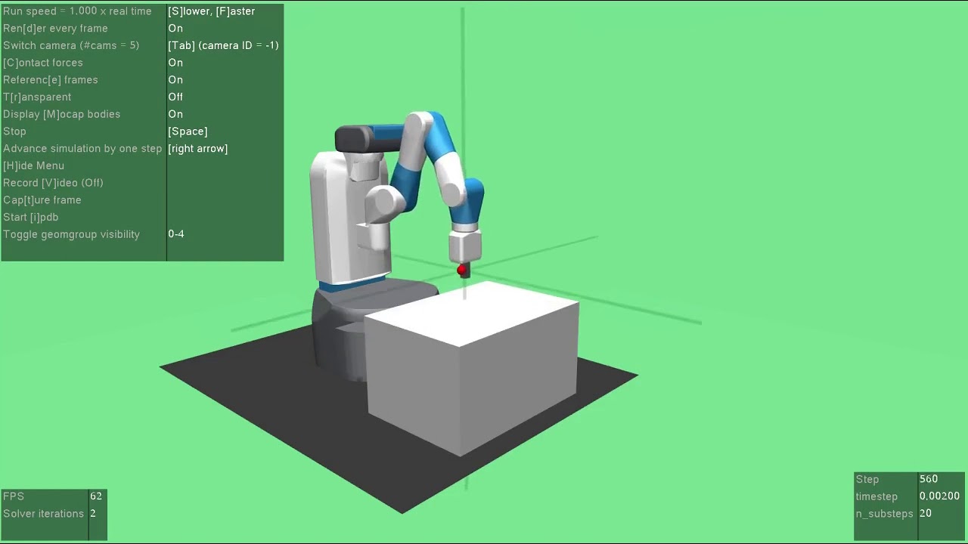The height and width of the screenshot is (544, 968).
Task: Click the n_substeps value '20'
Action: click(x=926, y=514)
